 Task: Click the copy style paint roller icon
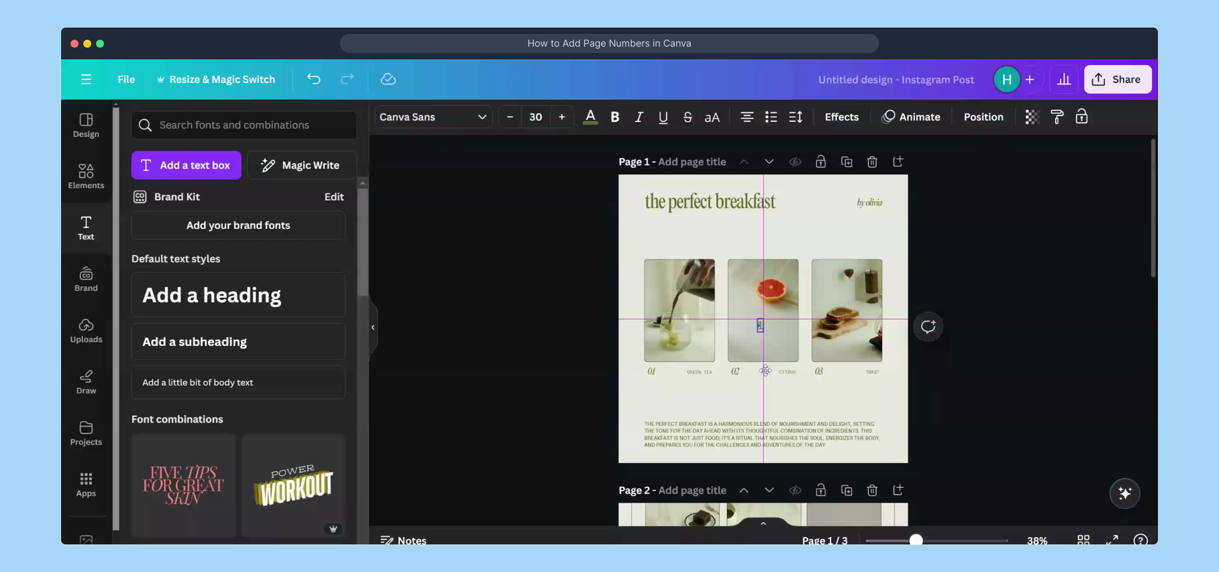click(x=1057, y=117)
